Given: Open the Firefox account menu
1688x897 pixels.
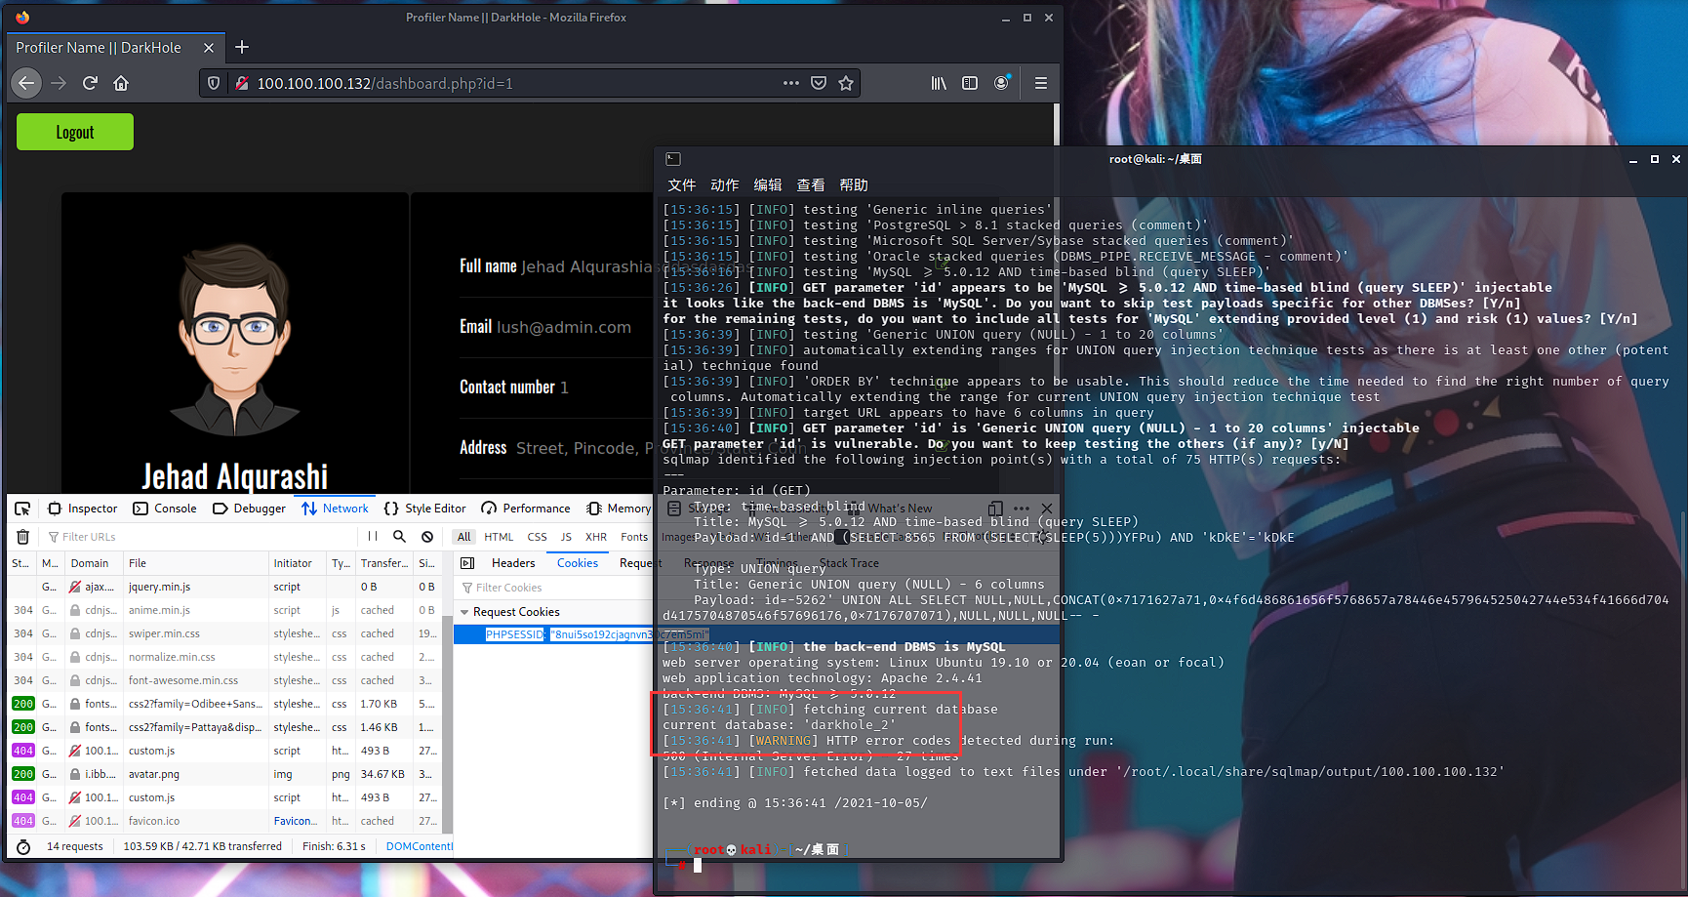Looking at the screenshot, I should tap(1002, 83).
